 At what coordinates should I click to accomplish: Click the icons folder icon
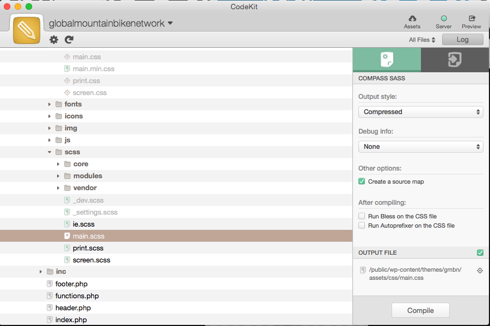pos(59,116)
